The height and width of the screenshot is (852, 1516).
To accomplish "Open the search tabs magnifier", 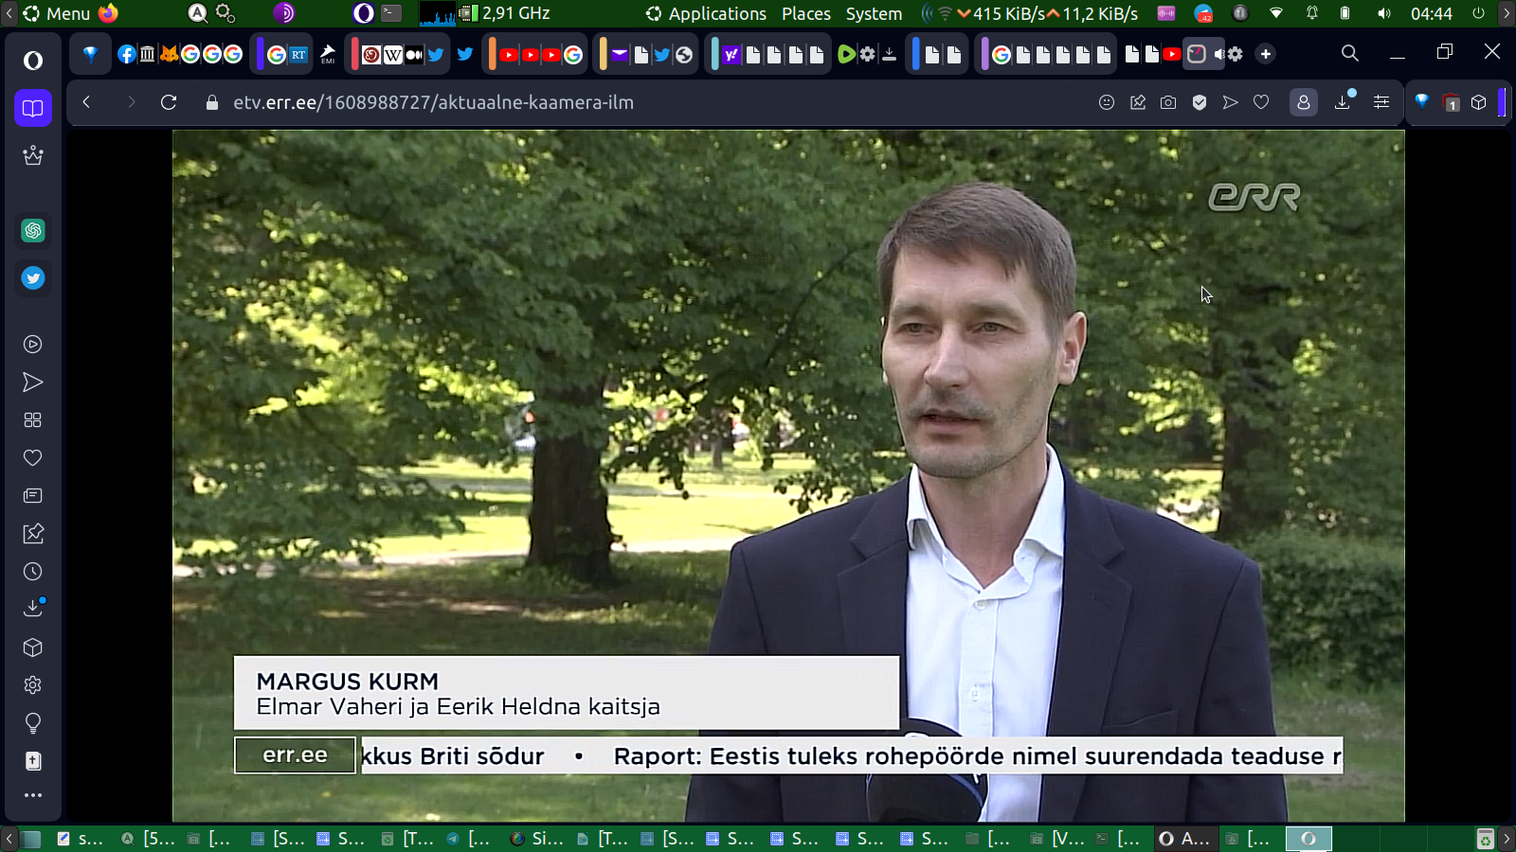I will (x=1350, y=53).
